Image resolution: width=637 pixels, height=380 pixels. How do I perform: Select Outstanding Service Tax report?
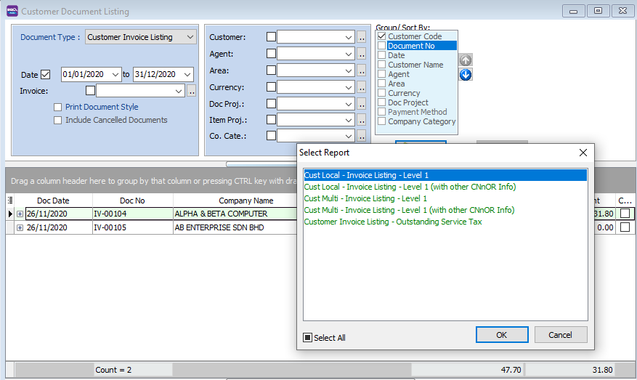pos(393,222)
